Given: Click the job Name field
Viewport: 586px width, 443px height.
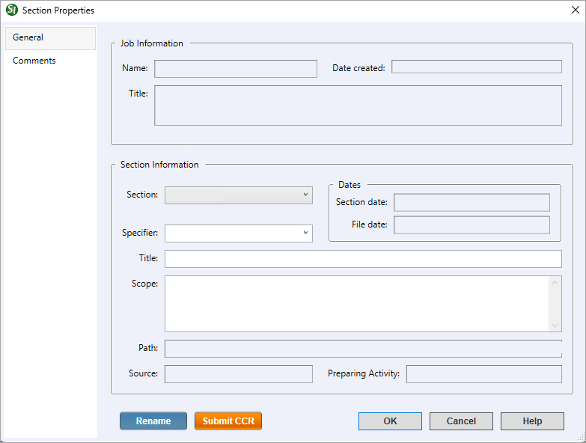Looking at the screenshot, I should pos(236,69).
